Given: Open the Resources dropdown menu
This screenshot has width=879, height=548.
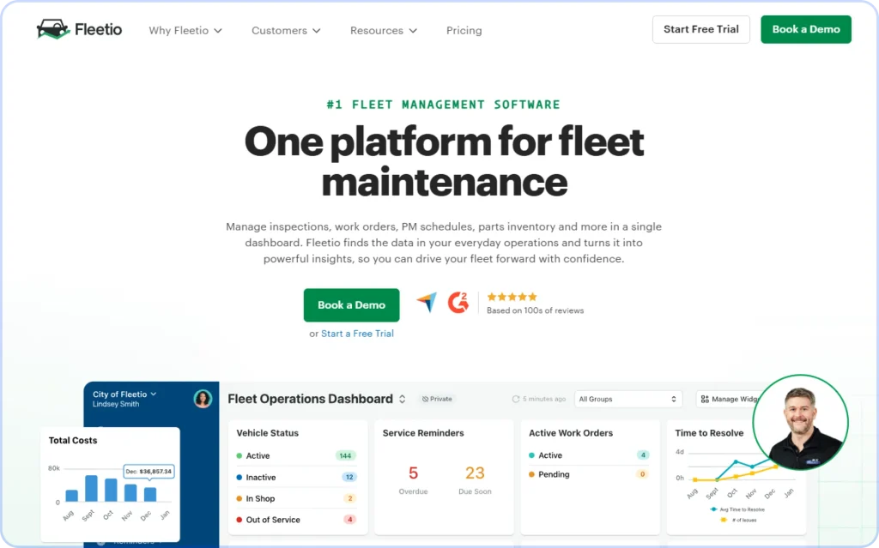Looking at the screenshot, I should click(384, 30).
